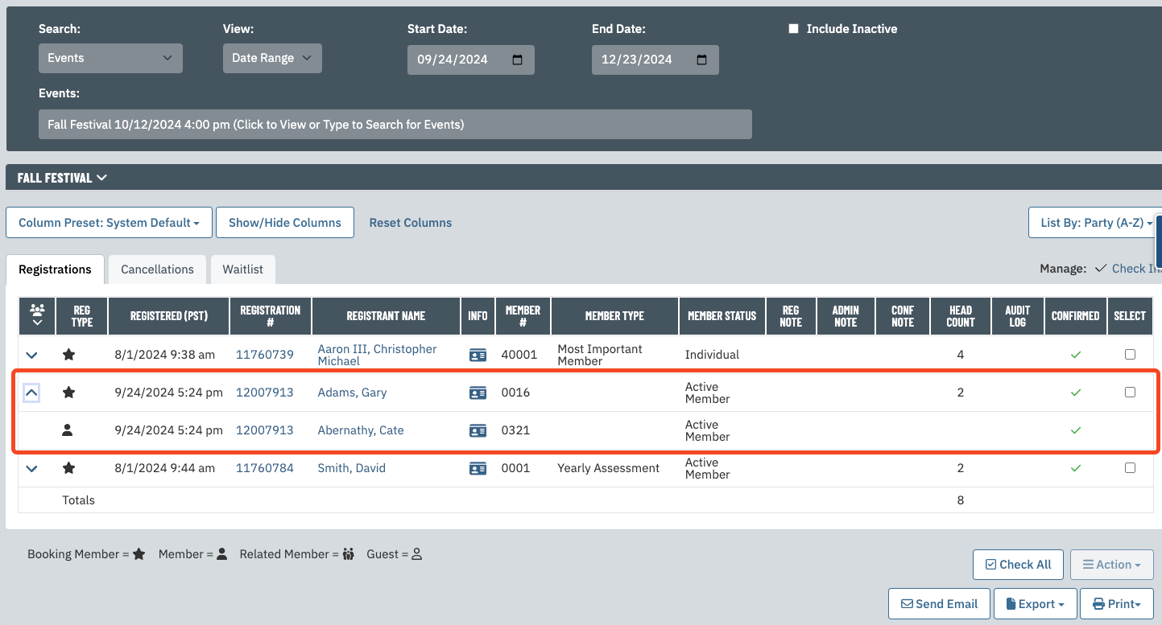
Task: Click the HEAD COUNT column header
Action: pyautogui.click(x=961, y=316)
